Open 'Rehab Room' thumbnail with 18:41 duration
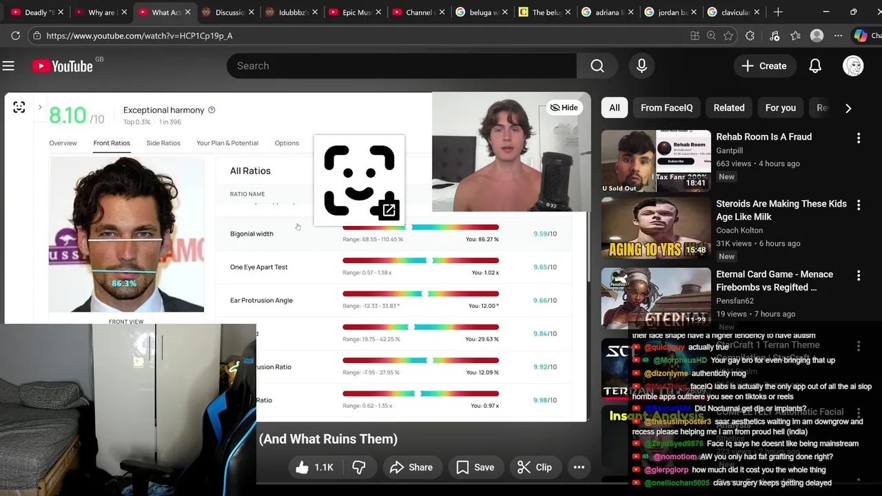Screen dimensions: 882x496 pos(656,161)
